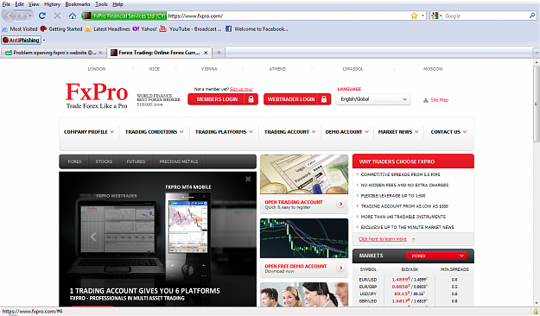Click the round icon next to 'Click here to learn more'
This screenshot has width=540, height=316.
pos(413,239)
